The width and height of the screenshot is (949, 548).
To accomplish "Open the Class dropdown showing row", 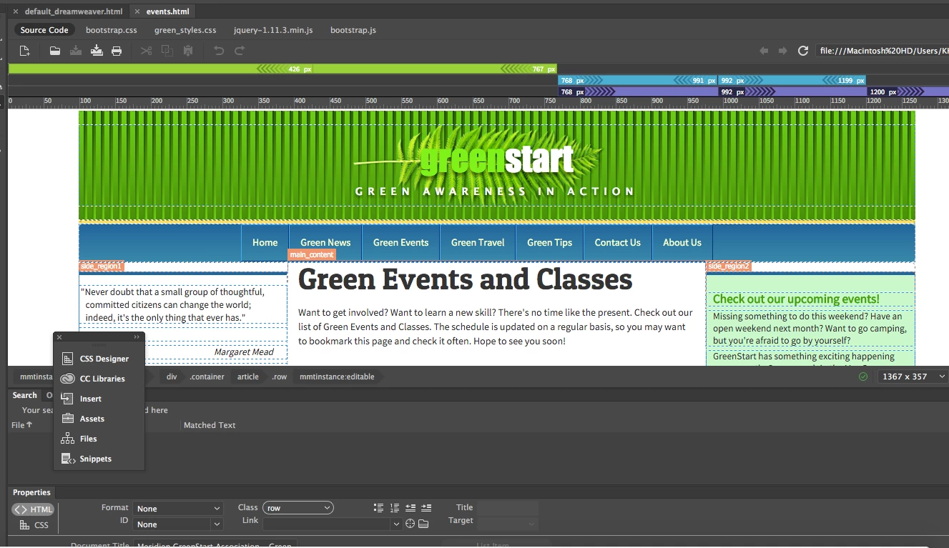I will (298, 508).
